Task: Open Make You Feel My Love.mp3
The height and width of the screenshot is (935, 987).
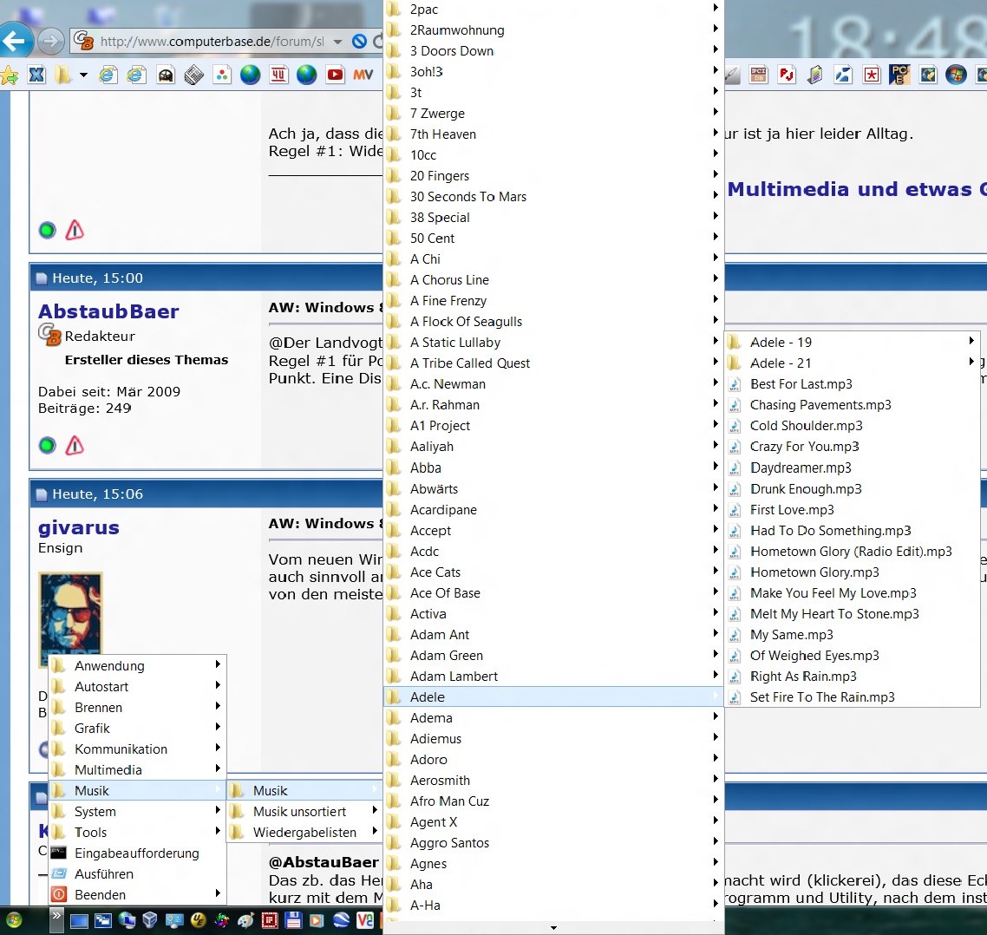Action: pyautogui.click(x=852, y=593)
